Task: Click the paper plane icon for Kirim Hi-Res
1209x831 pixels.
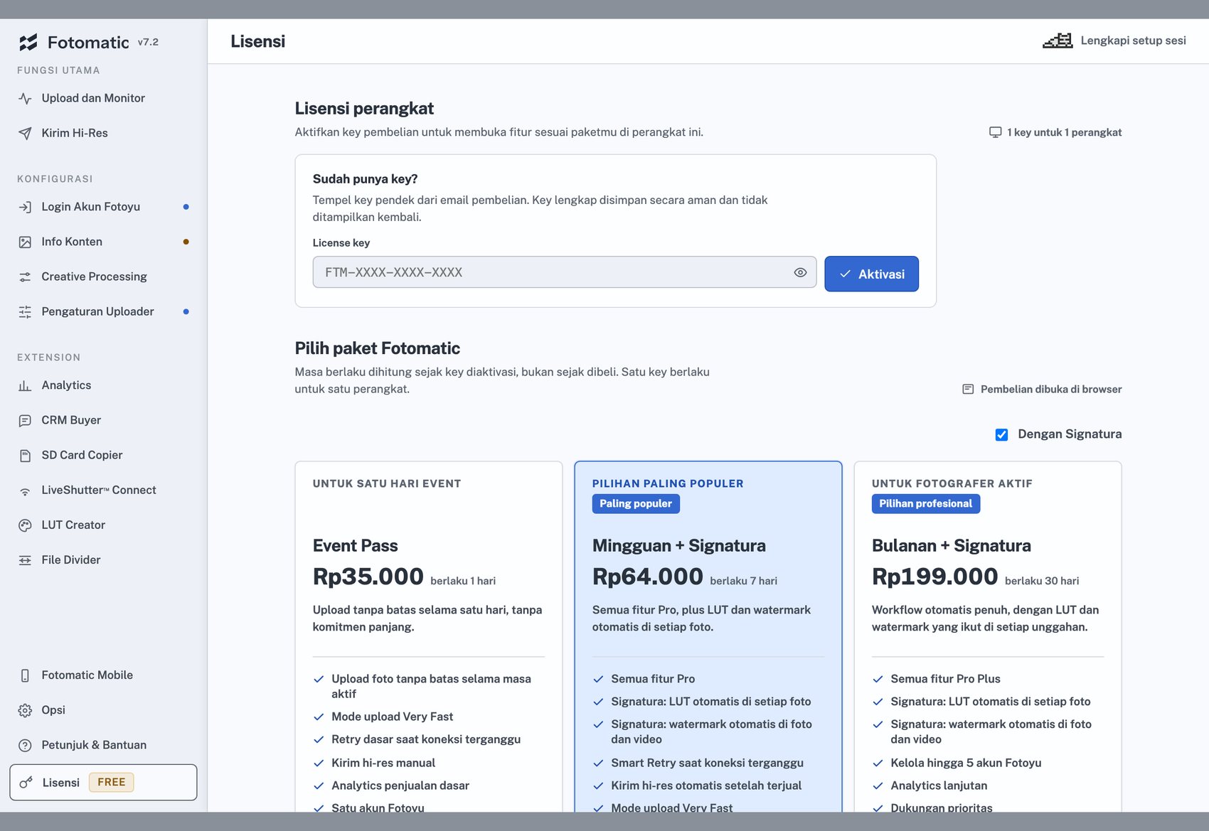Action: (x=25, y=134)
